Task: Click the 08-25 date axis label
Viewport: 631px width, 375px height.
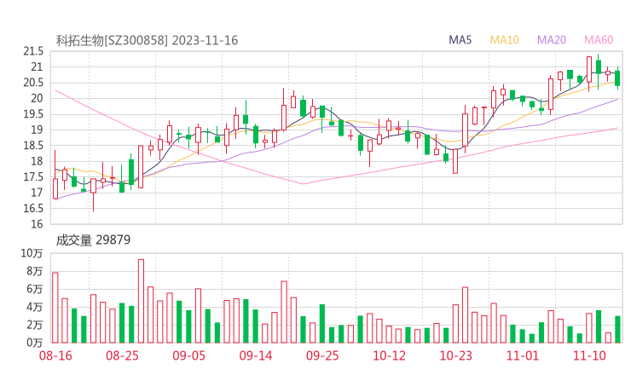Action: pos(122,355)
